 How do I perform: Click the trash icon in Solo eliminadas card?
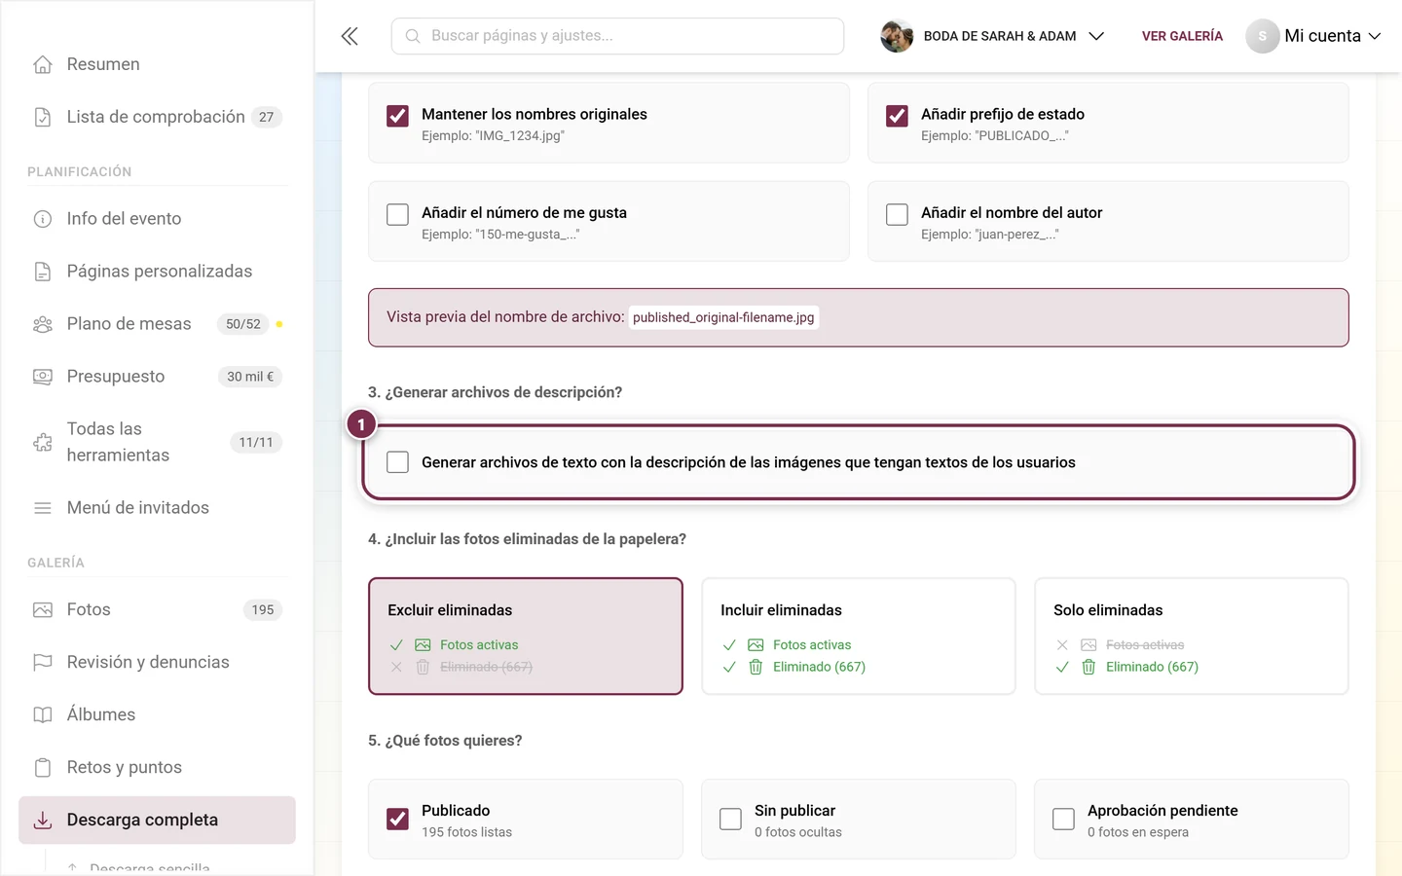1088,667
